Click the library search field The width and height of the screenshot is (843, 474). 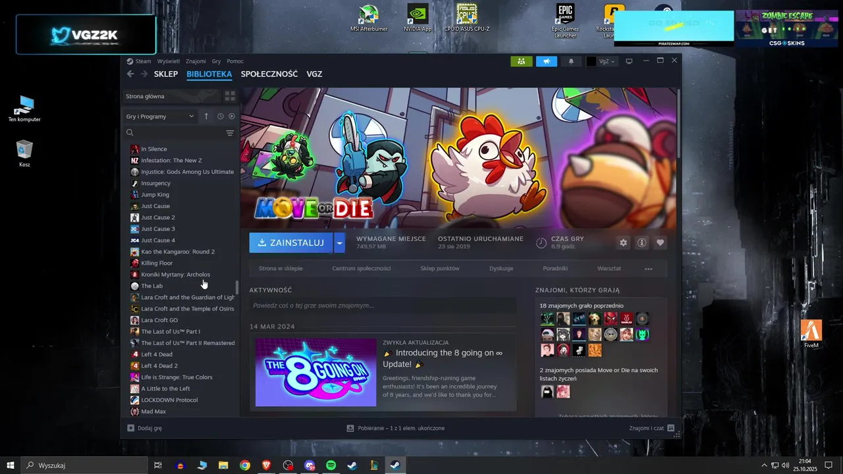pyautogui.click(x=175, y=133)
